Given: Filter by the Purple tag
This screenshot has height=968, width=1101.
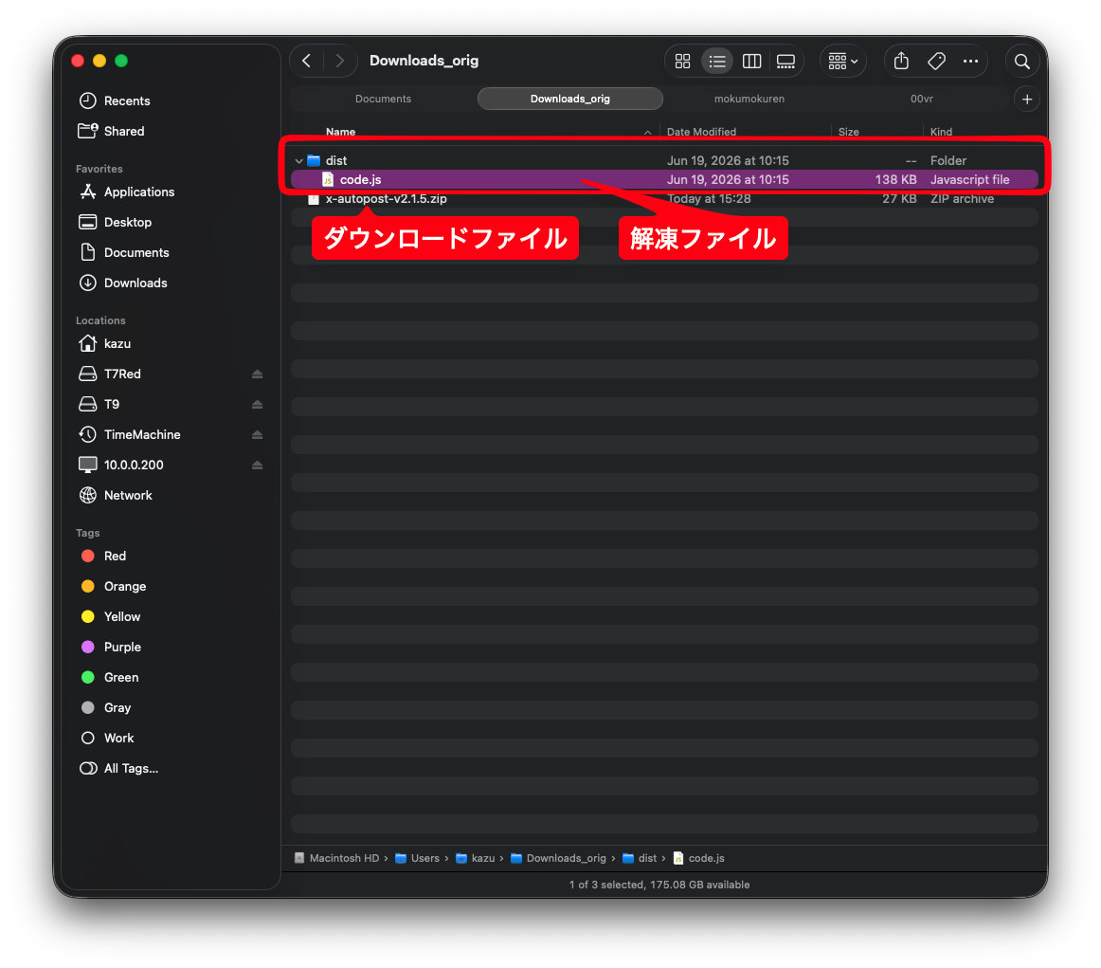Looking at the screenshot, I should pyautogui.click(x=122, y=647).
